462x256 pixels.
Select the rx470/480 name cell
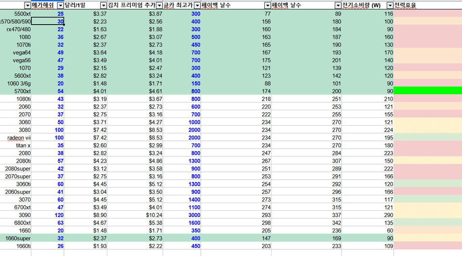click(15, 29)
